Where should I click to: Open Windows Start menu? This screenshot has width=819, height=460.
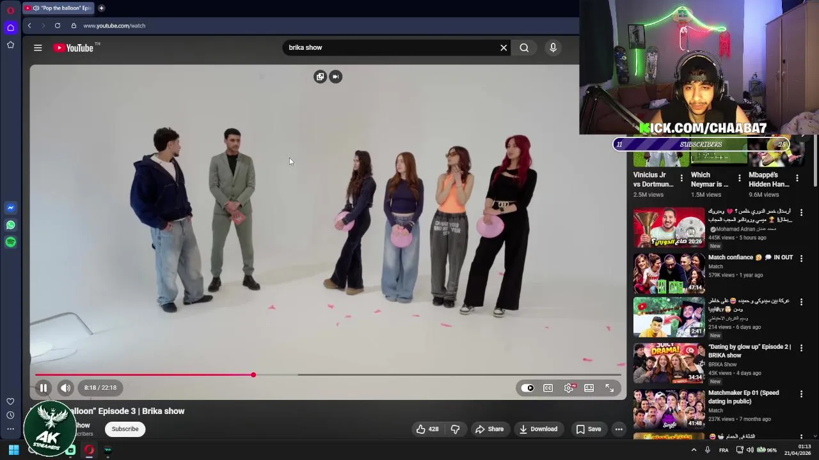(x=13, y=450)
